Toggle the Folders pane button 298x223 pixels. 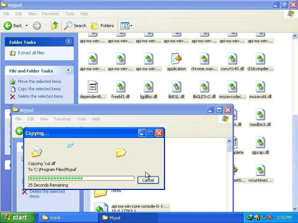click(x=102, y=26)
